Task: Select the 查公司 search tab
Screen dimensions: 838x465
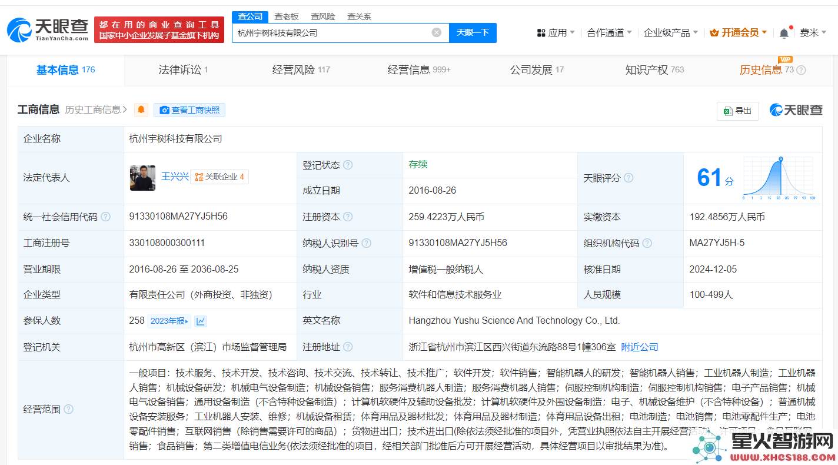Action: 250,16
